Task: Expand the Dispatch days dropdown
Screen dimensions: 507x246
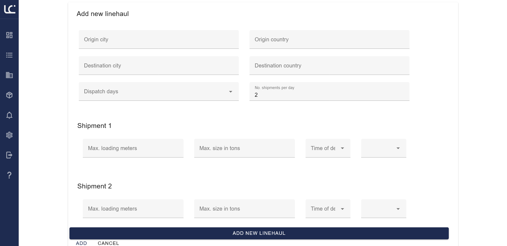Action: [x=158, y=92]
